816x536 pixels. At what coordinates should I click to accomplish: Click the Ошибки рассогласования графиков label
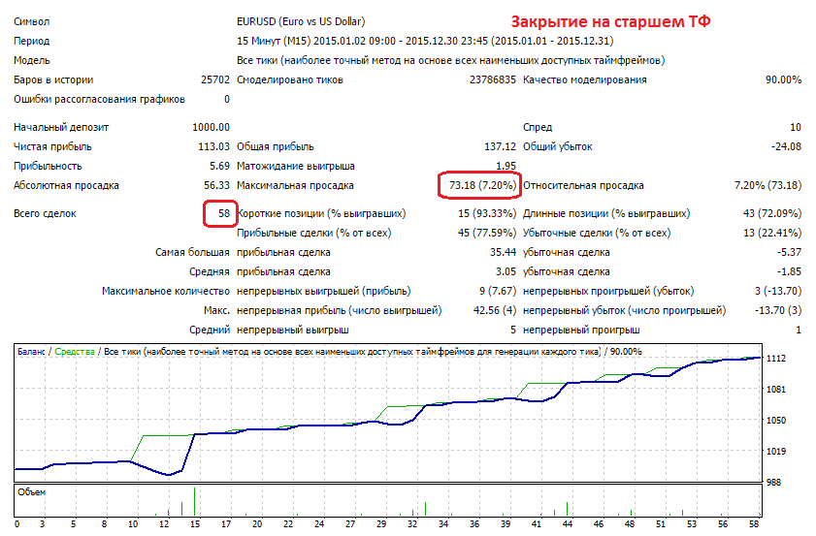tap(99, 99)
